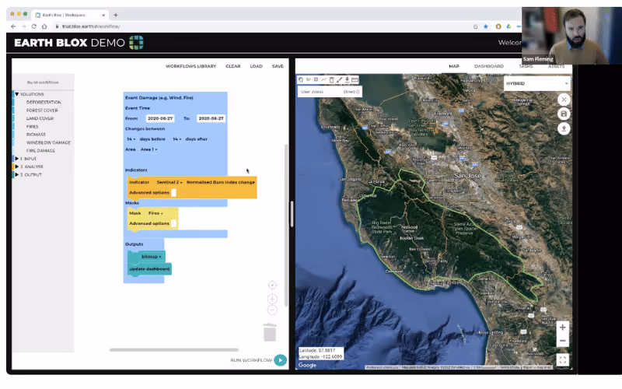Click the workflow canvas trash bin

(x=270, y=332)
